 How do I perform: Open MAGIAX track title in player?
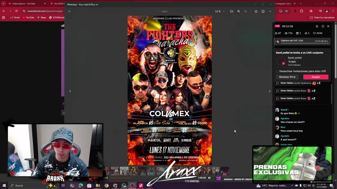coord(238,179)
